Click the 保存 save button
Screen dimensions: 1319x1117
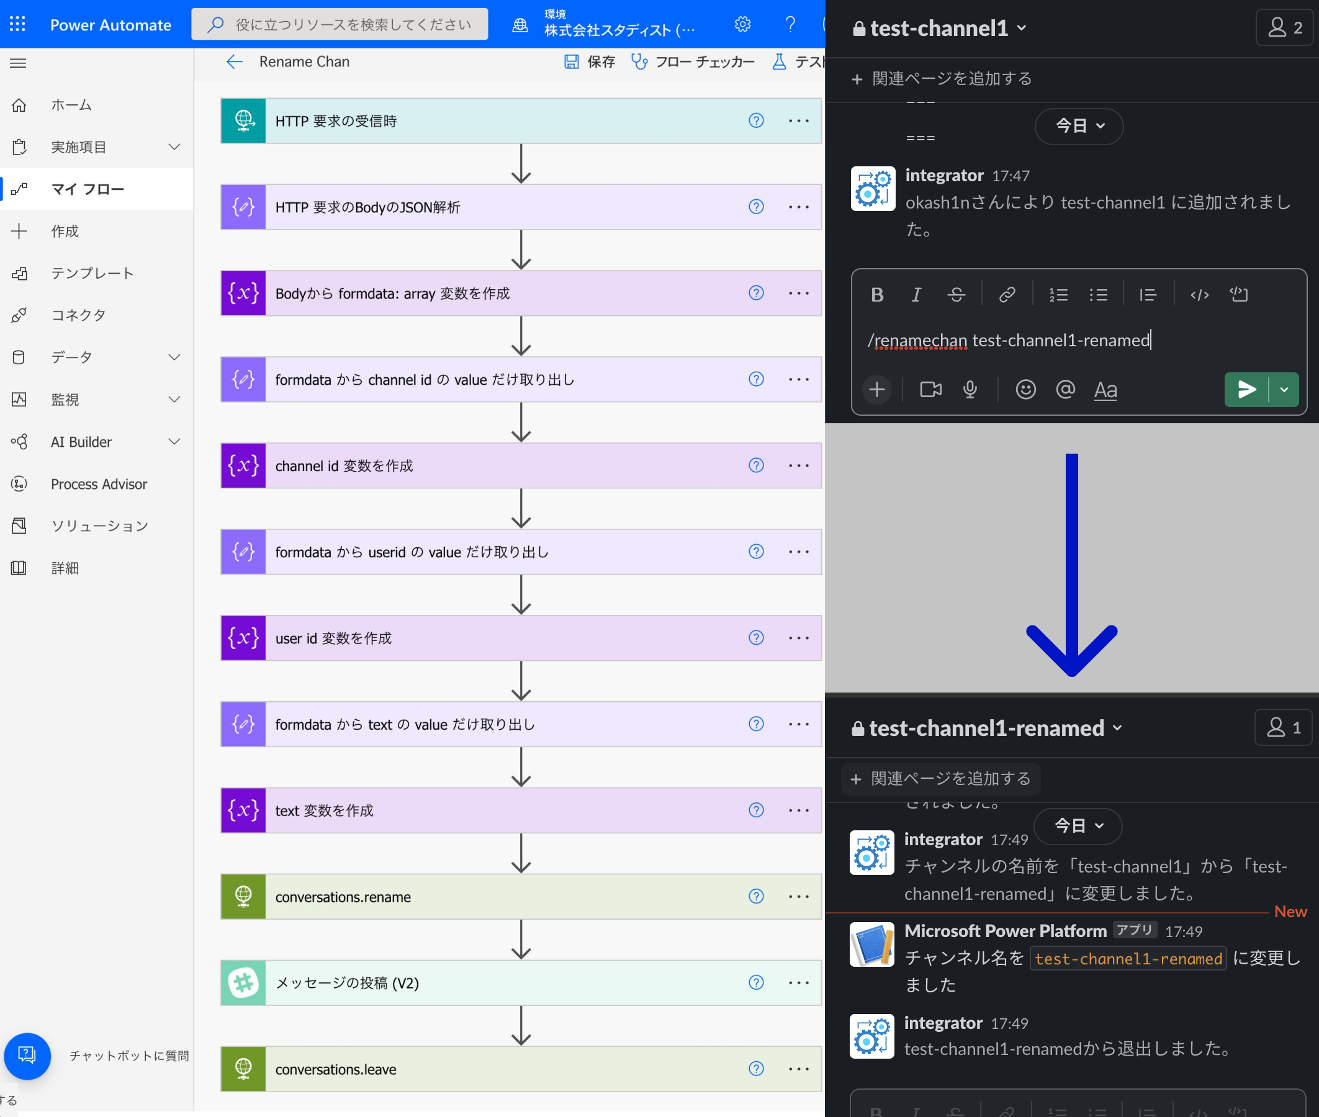coord(590,61)
